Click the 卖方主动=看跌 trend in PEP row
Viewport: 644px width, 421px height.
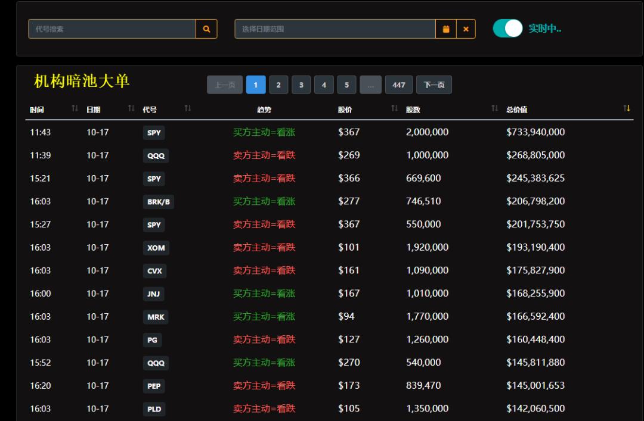pyautogui.click(x=264, y=385)
